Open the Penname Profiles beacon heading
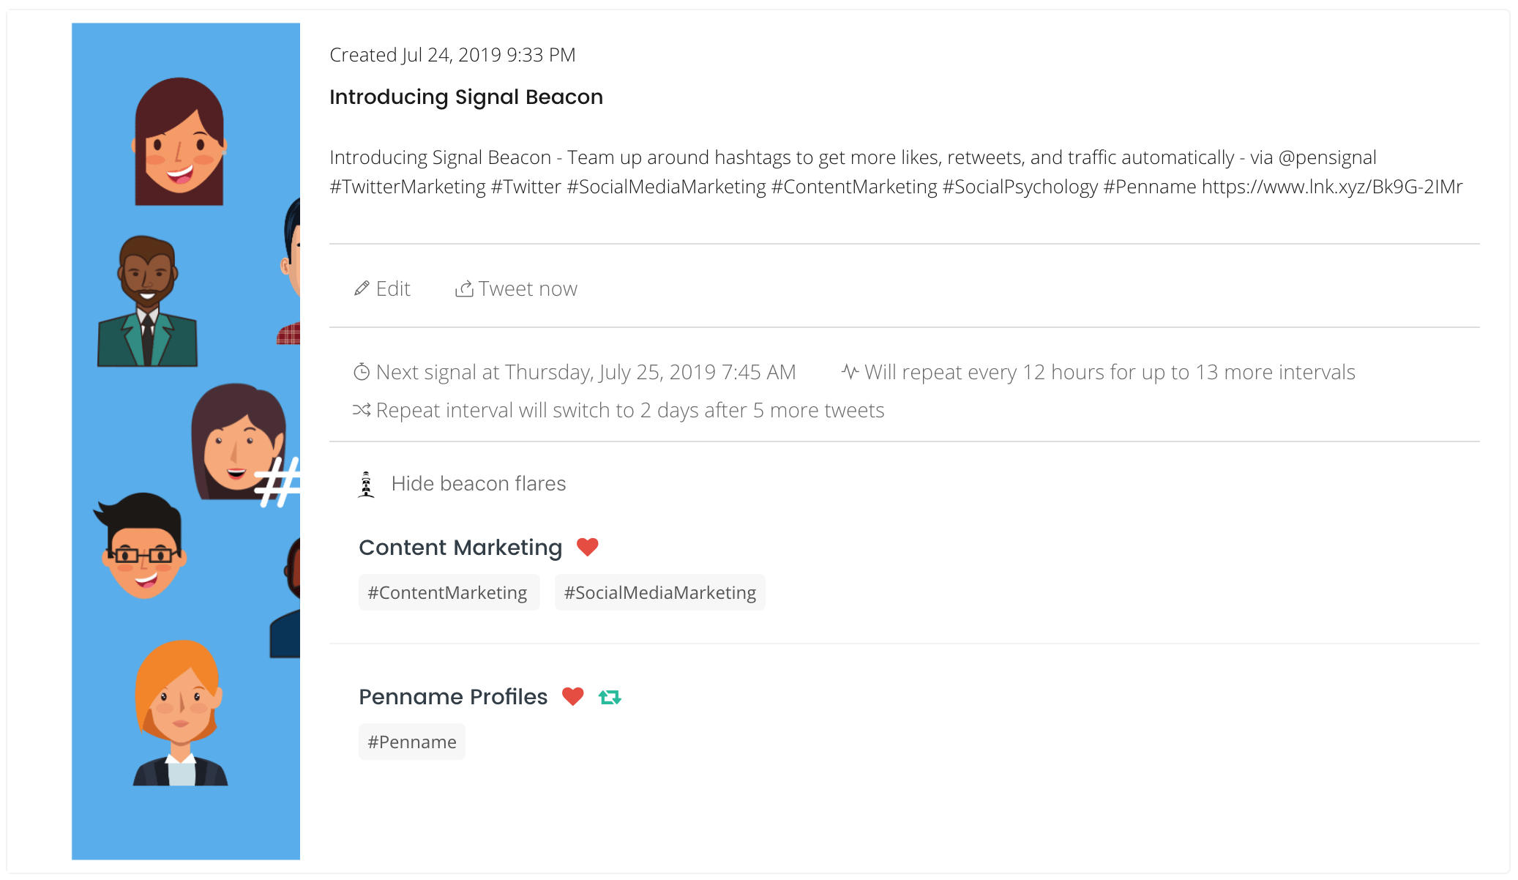 pyautogui.click(x=453, y=696)
